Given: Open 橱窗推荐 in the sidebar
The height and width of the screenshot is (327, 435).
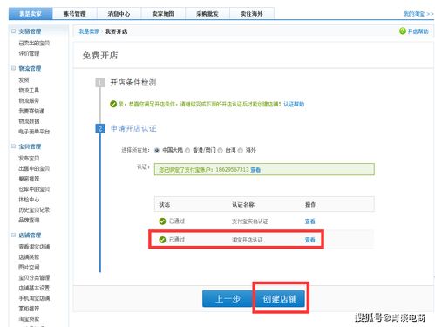Looking at the screenshot, I should 29,179.
